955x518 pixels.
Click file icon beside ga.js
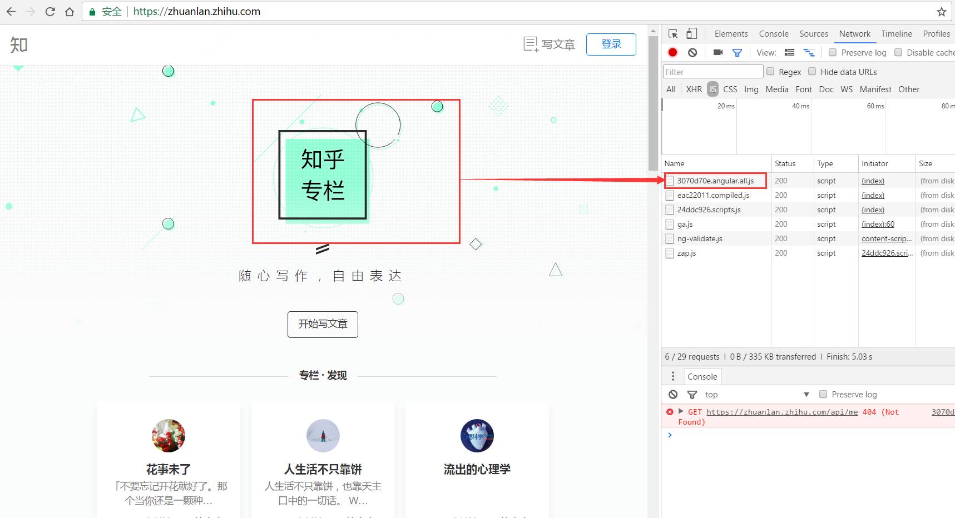(x=670, y=224)
